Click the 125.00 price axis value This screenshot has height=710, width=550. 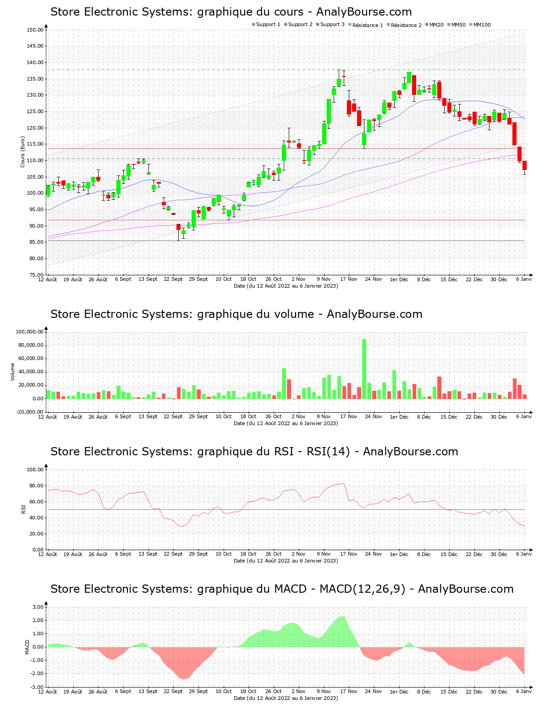click(x=35, y=111)
